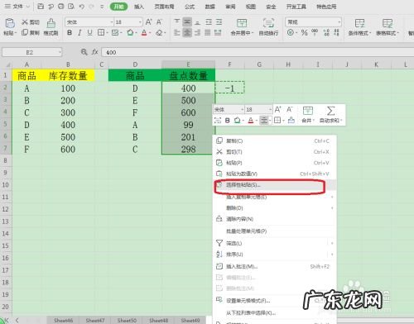The height and width of the screenshot is (324, 414).
Task: Choose Paste Special (S) in context menu
Action: pos(275,185)
